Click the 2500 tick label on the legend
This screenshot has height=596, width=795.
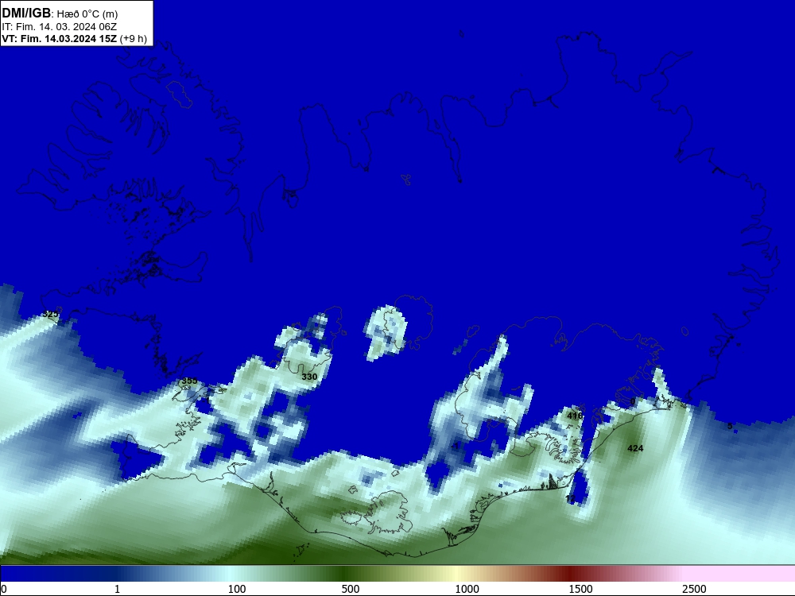pos(694,589)
